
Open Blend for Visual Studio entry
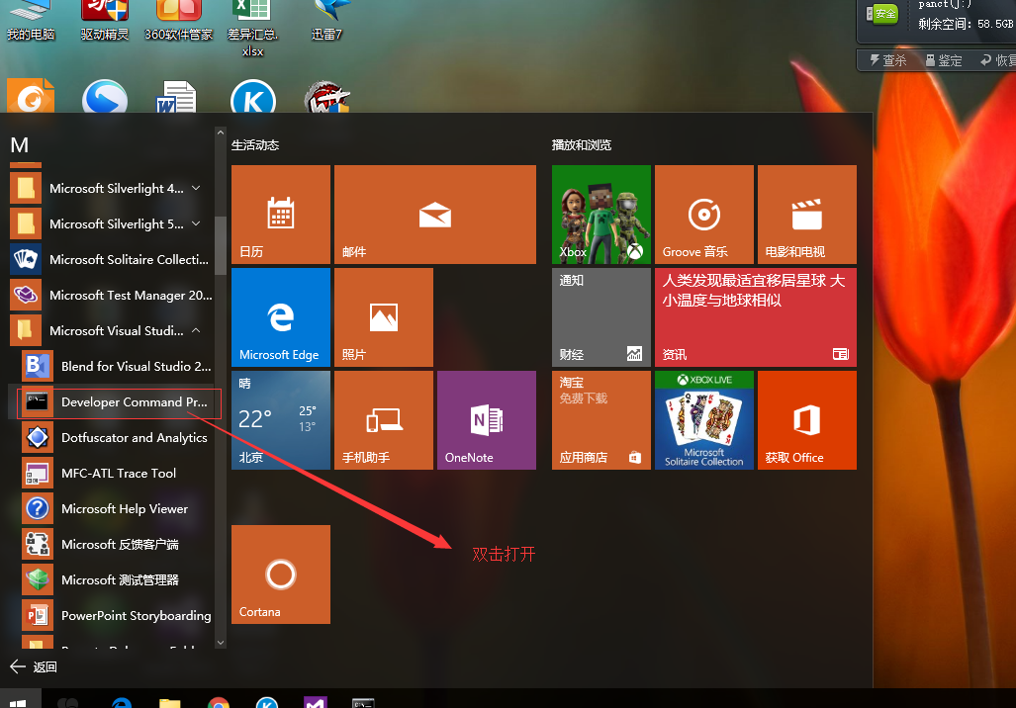tap(117, 367)
